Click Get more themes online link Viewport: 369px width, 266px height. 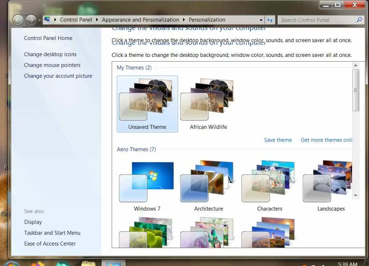326,140
